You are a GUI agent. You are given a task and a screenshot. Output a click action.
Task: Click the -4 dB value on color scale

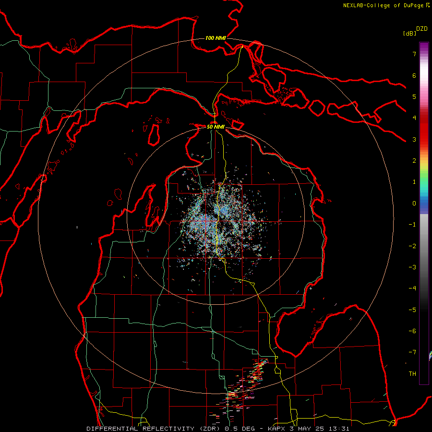412,288
